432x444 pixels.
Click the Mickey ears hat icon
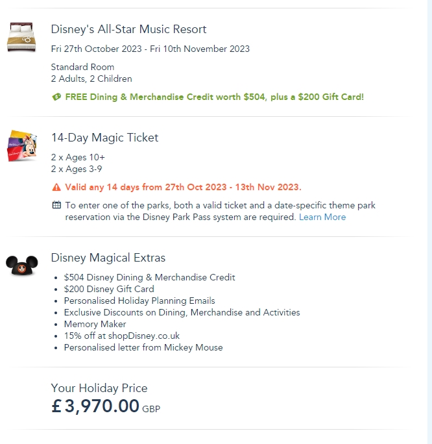pos(23,265)
